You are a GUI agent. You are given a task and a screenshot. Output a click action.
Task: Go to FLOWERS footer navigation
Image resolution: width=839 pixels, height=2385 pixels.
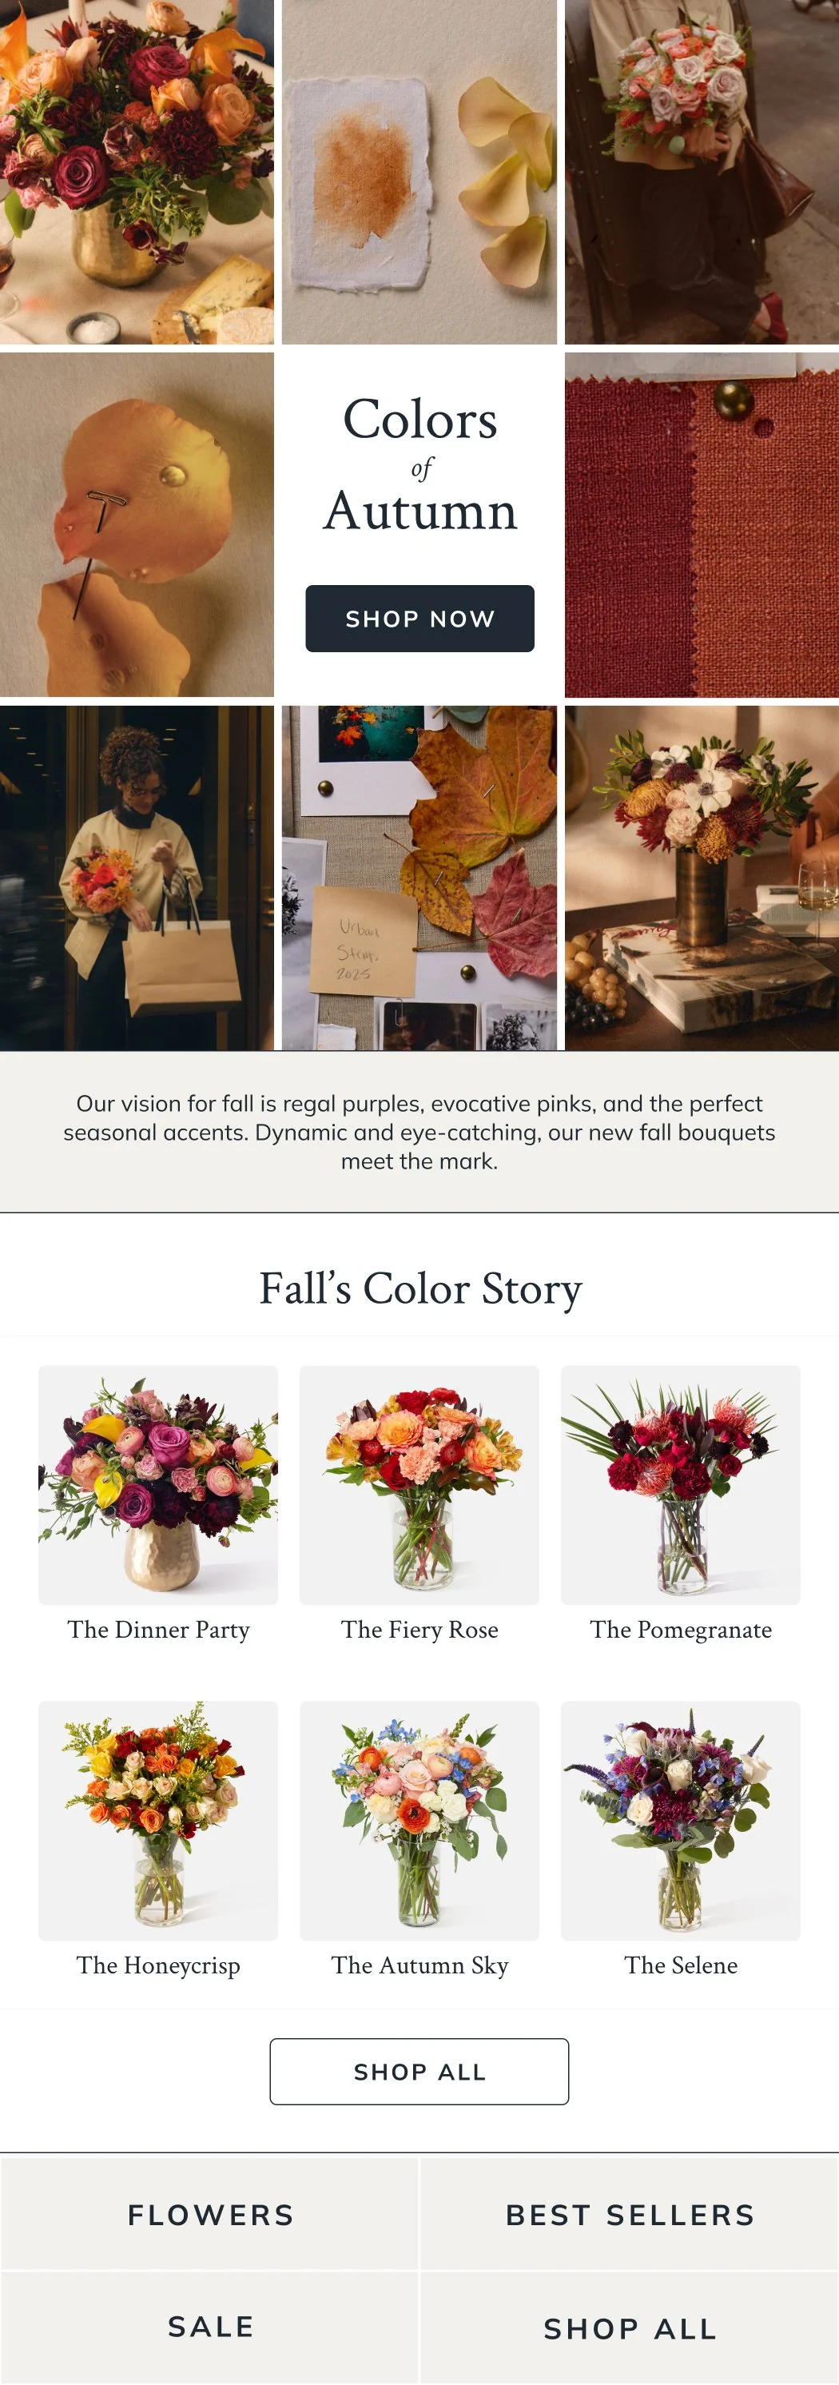click(x=210, y=2215)
